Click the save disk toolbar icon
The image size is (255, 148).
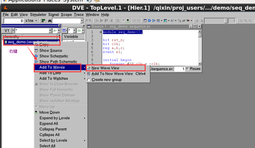point(118,21)
